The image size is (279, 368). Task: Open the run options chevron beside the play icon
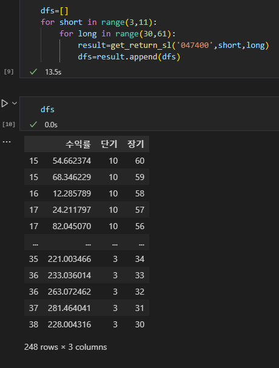[x=15, y=103]
